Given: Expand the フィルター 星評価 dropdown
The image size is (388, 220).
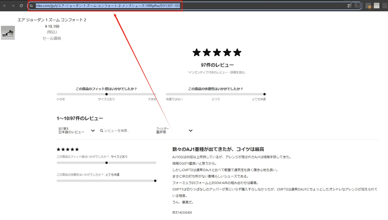Looking at the screenshot, I should (x=174, y=130).
